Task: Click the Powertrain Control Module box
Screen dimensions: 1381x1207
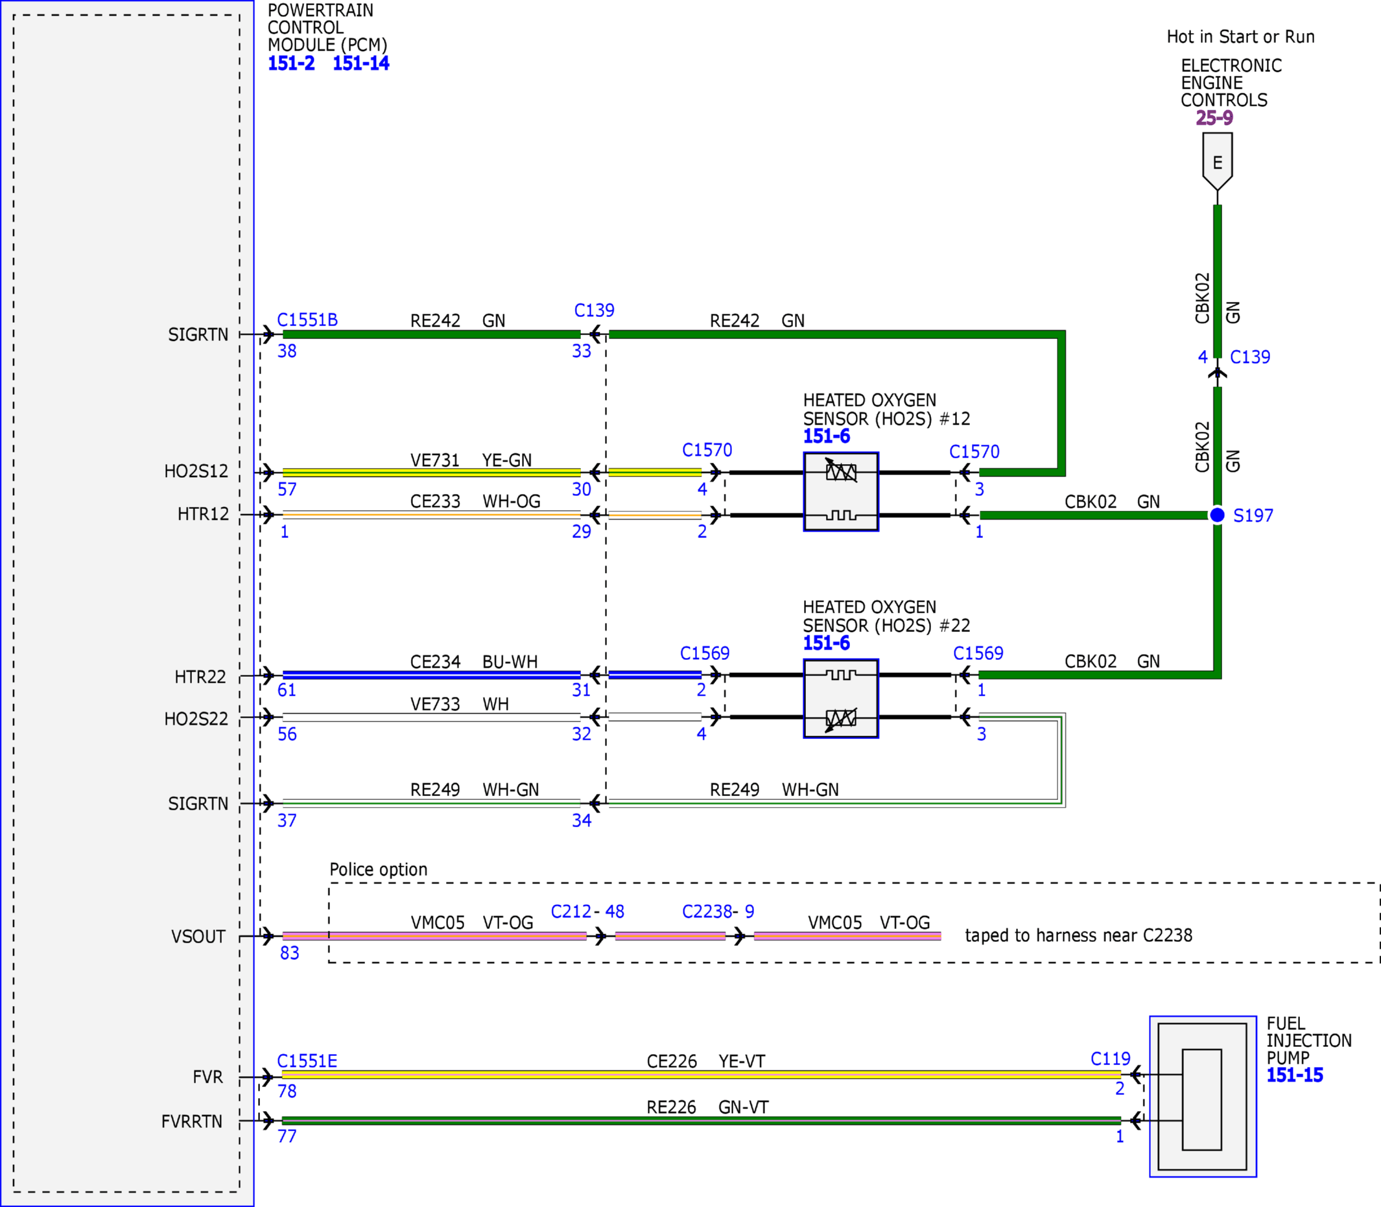Action: tap(126, 603)
